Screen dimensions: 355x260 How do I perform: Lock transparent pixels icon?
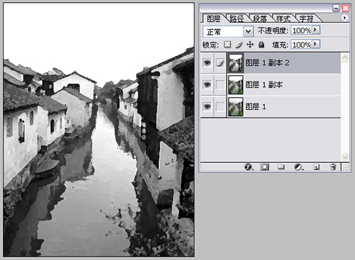tap(227, 45)
